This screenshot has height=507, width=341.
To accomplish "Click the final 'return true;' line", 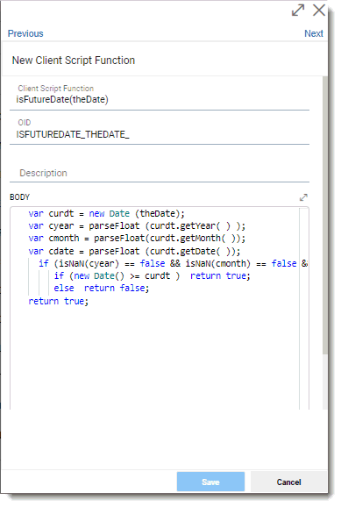I will pyautogui.click(x=58, y=301).
